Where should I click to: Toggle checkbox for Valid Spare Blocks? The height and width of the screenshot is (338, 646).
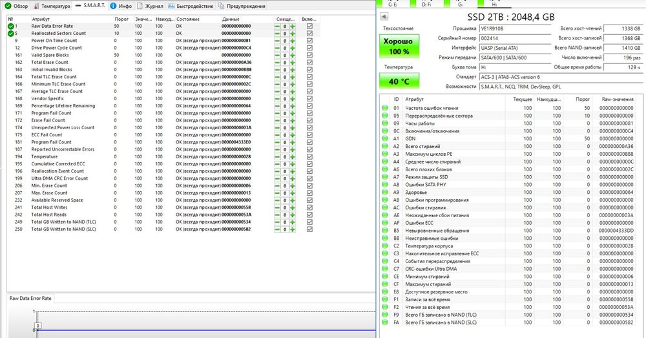(309, 55)
